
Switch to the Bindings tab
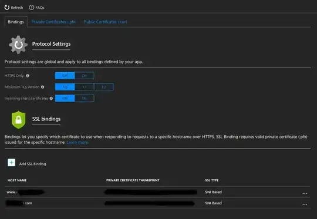coord(16,22)
